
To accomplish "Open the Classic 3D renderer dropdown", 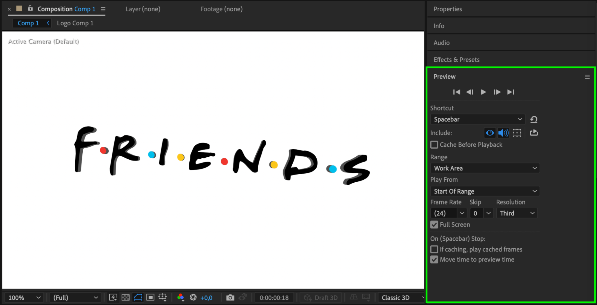I will pyautogui.click(x=401, y=298).
